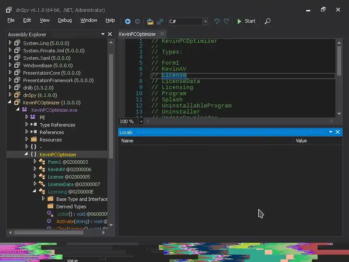The image size is (349, 262).
Task: Expand Base Type and Interfaces folder
Action: (43, 198)
